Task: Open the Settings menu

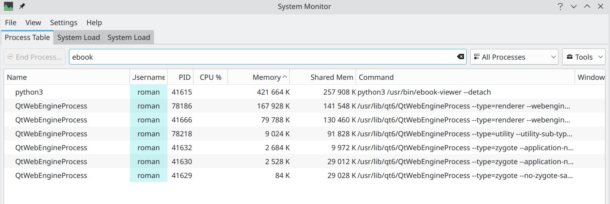Action: 64,22
